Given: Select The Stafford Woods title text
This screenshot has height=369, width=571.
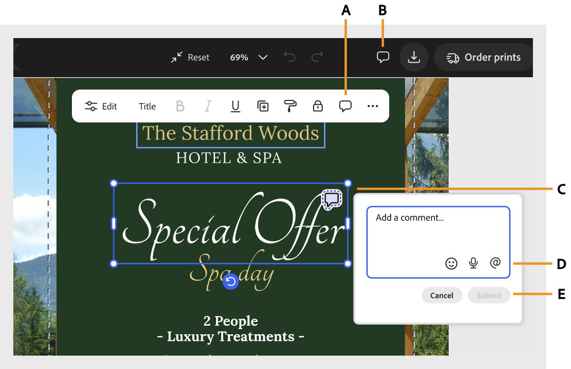Looking at the screenshot, I should [x=231, y=133].
